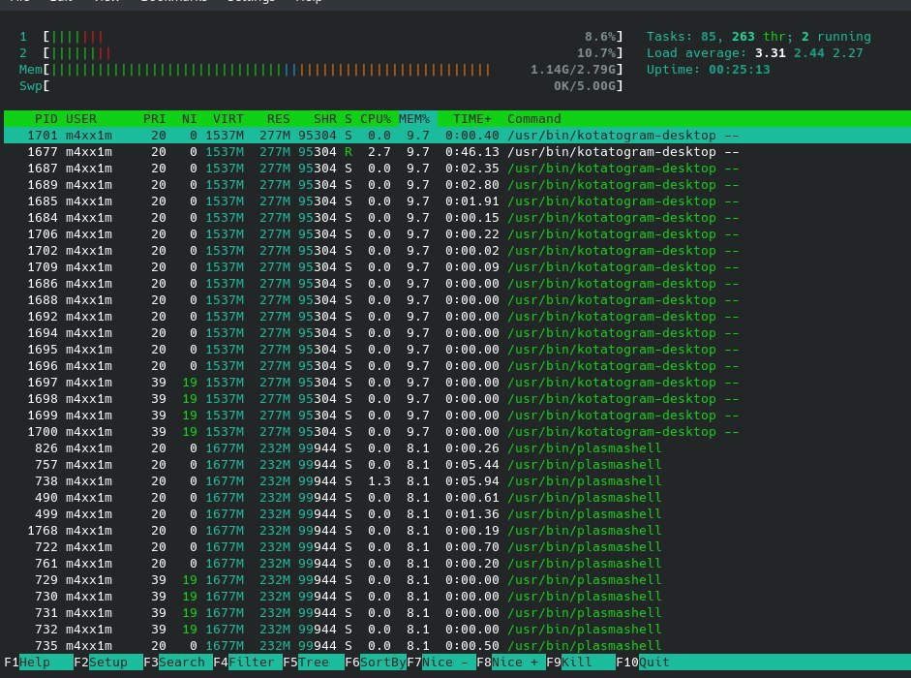
Task: Select kotatogram-desktop row with PID 1687
Action: (457, 168)
